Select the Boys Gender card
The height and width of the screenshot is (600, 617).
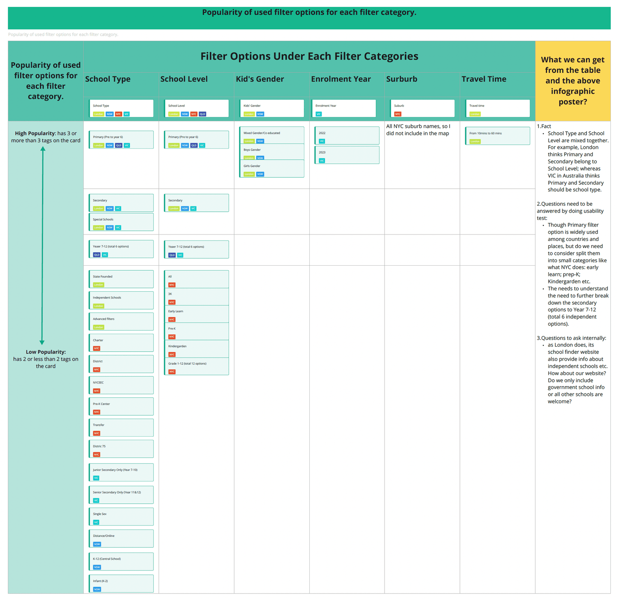(x=272, y=152)
